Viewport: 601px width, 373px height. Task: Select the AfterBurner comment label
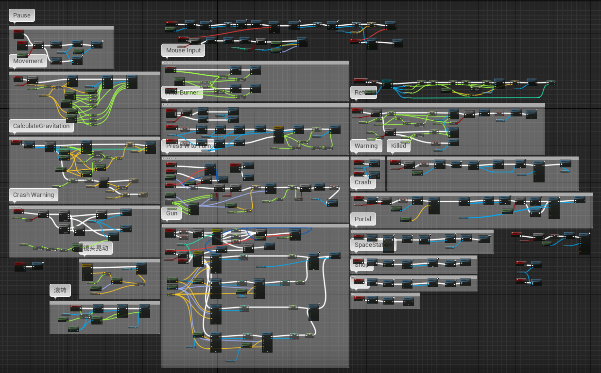coord(182,92)
